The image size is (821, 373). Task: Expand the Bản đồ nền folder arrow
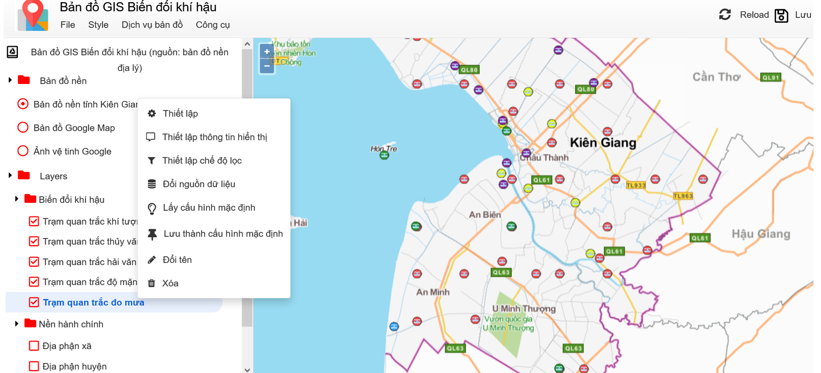10,80
